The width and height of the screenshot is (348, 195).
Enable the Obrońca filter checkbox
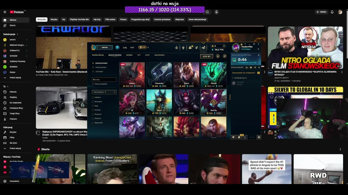pos(93,118)
